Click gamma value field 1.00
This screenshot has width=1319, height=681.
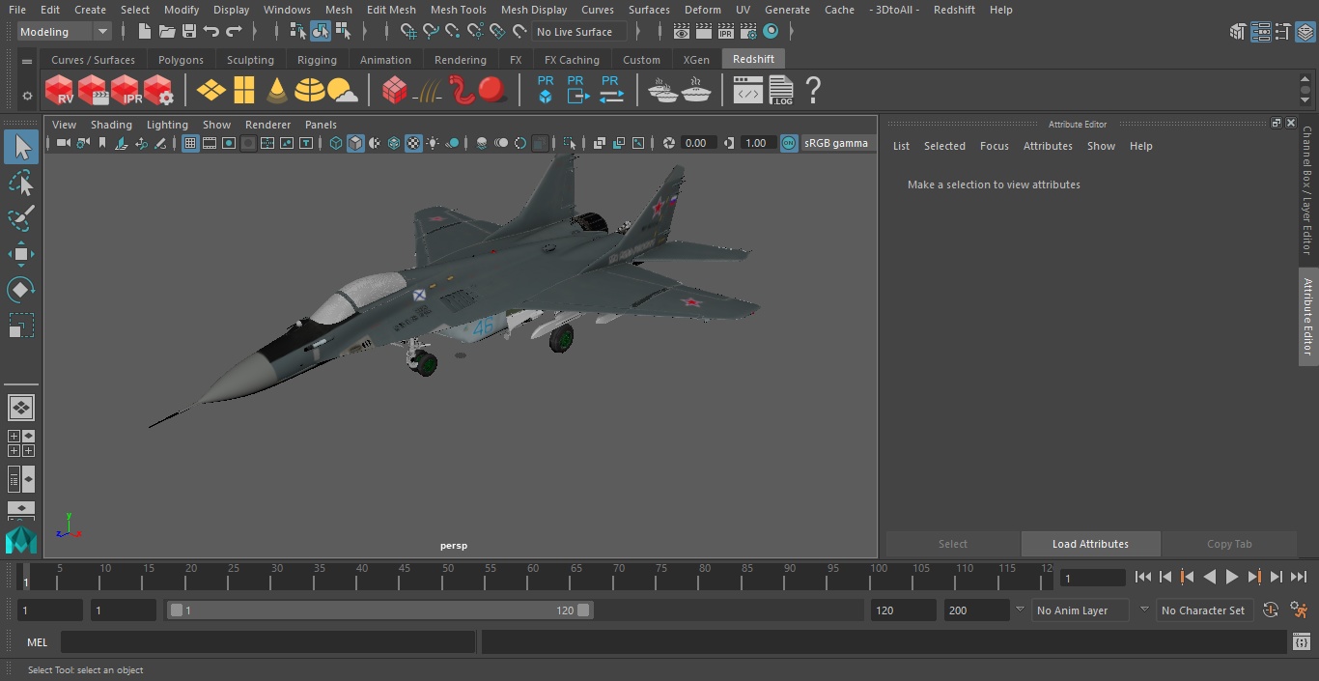(x=757, y=143)
